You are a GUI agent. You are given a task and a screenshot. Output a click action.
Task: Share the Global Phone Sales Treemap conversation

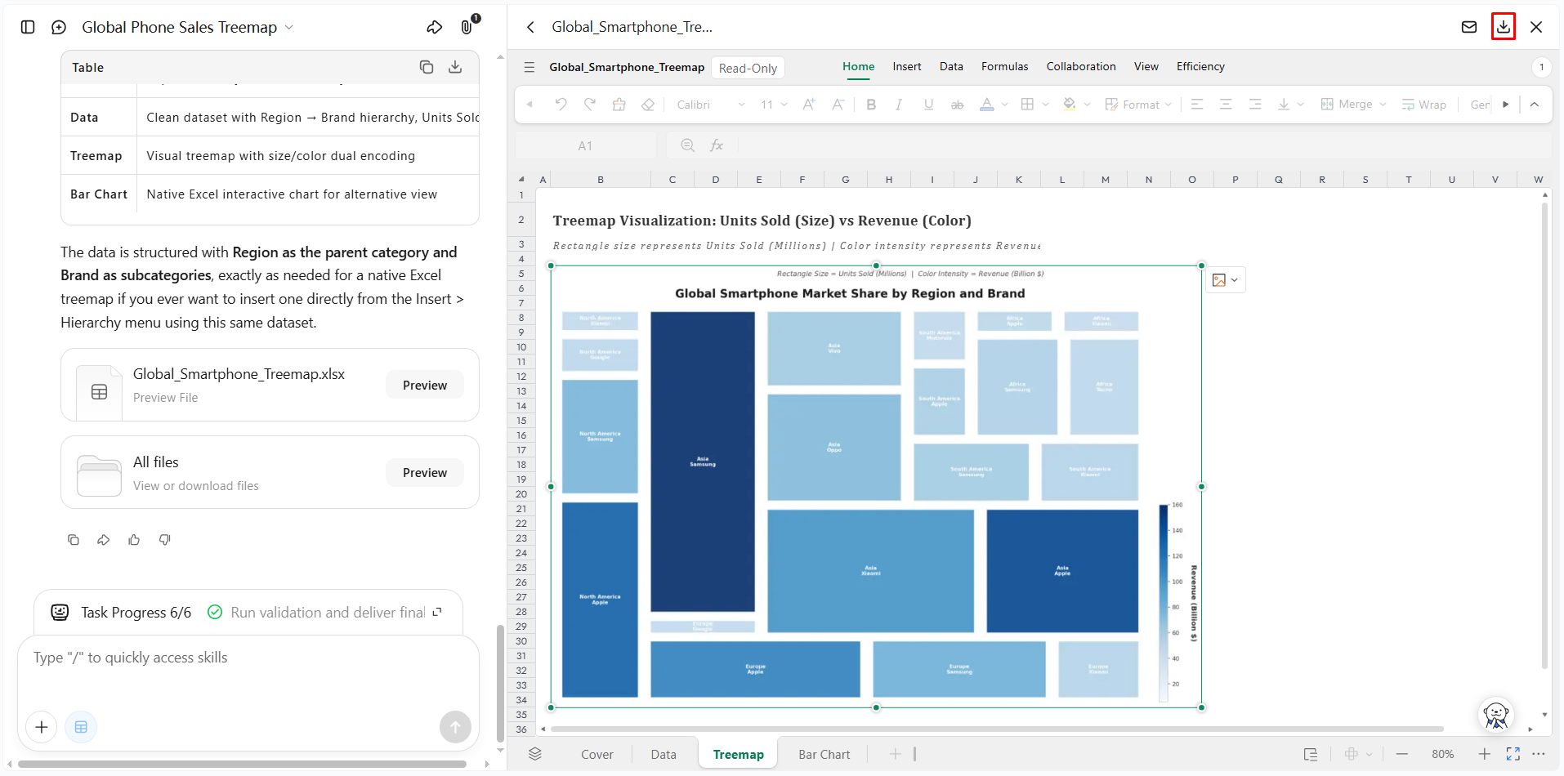tap(435, 27)
